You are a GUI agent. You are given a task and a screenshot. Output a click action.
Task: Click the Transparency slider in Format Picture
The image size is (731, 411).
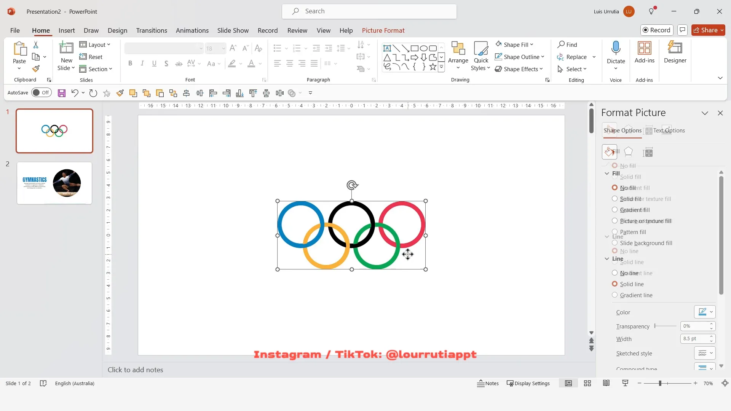[x=665, y=326]
